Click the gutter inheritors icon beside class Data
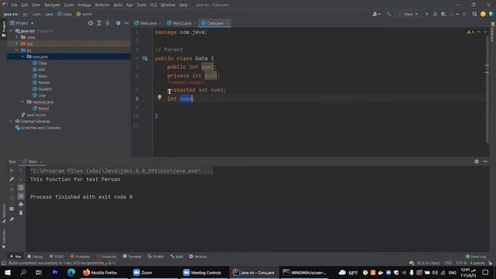Screen dimensions: 496x279 [145, 58]
